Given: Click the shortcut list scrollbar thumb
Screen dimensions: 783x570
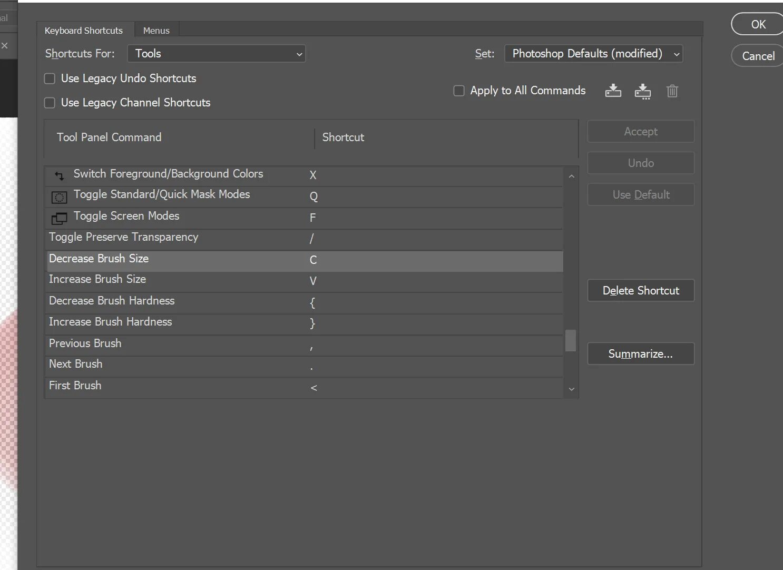Looking at the screenshot, I should point(571,340).
